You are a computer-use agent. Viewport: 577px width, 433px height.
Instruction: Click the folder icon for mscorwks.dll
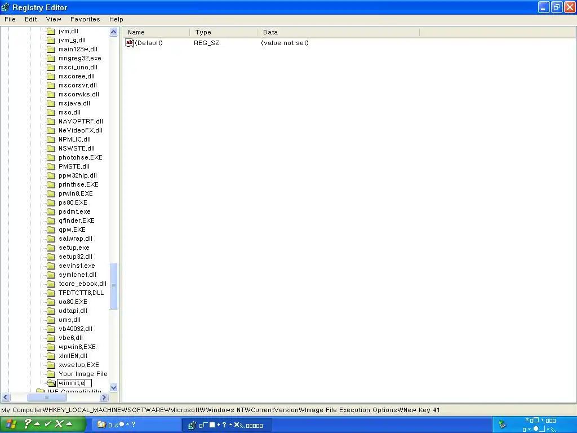(x=51, y=94)
